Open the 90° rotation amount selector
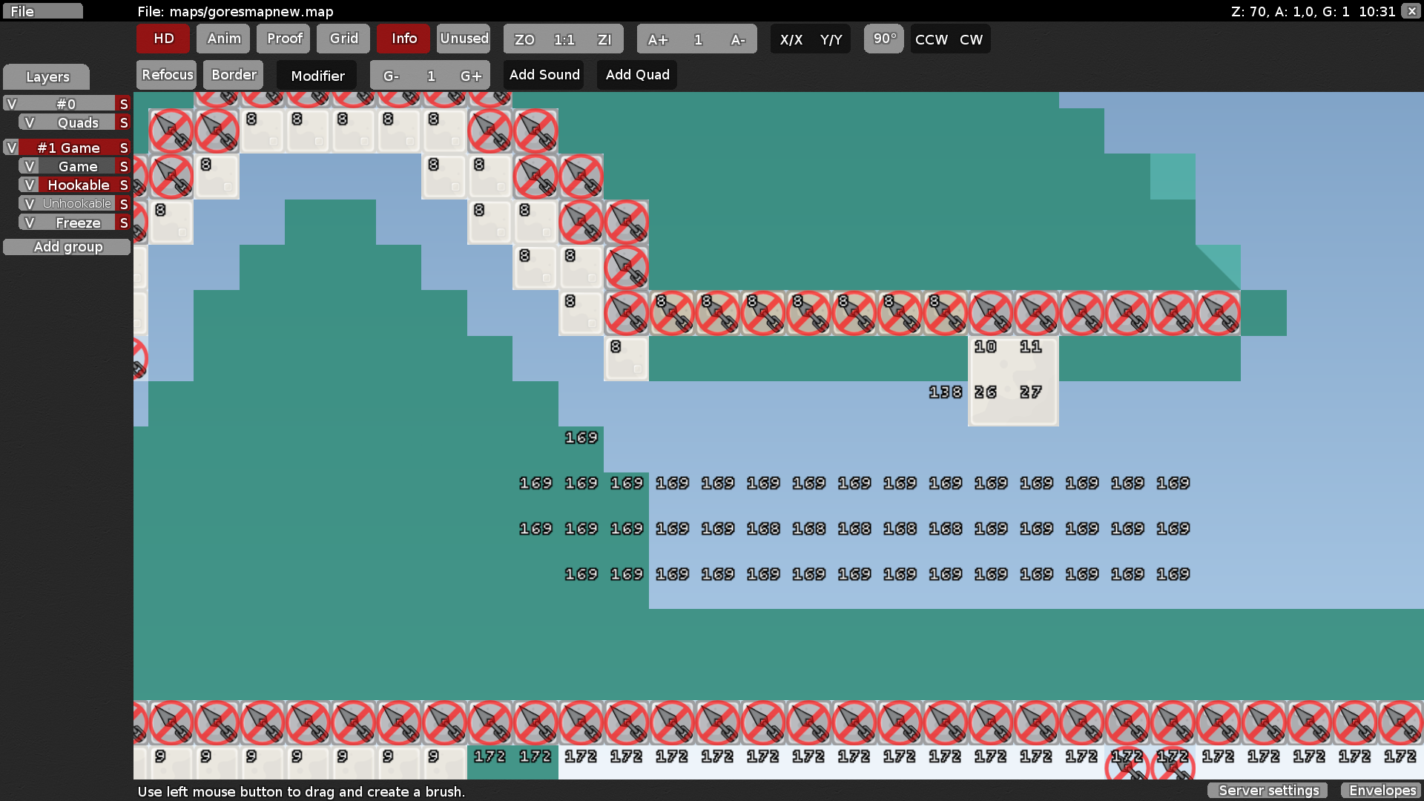Viewport: 1424px width, 801px height. coord(884,39)
